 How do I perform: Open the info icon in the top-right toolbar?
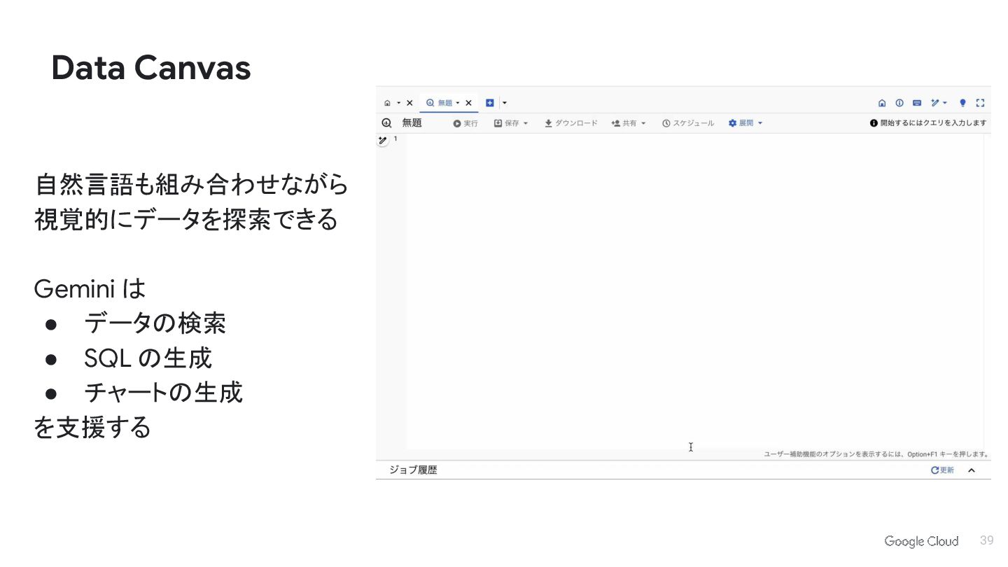click(899, 103)
